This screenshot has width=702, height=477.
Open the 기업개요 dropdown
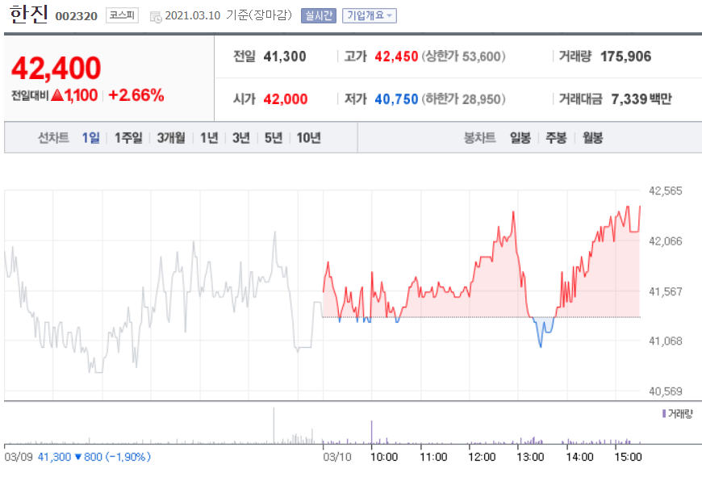coord(370,15)
